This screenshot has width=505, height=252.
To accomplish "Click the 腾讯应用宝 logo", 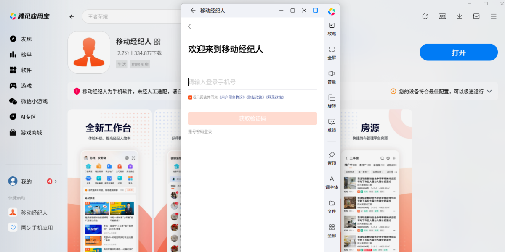I will click(29, 16).
